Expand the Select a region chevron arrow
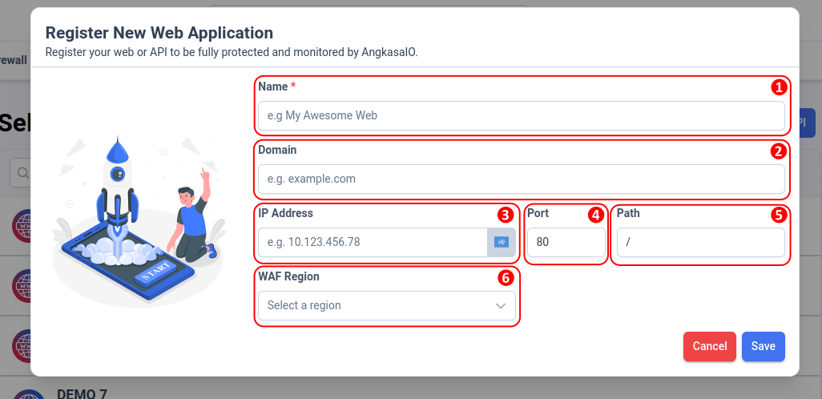The height and width of the screenshot is (399, 822). click(x=501, y=306)
